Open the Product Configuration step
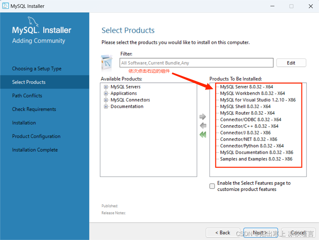The image size is (319, 240). point(36,136)
